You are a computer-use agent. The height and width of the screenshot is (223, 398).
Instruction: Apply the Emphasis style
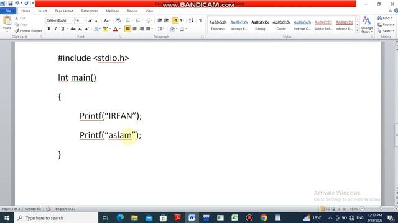(x=218, y=25)
